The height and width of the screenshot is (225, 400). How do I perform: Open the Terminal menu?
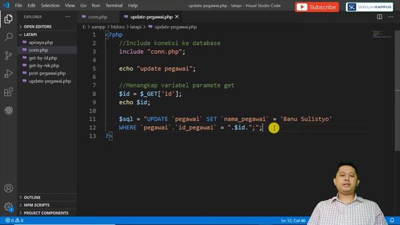(x=114, y=6)
